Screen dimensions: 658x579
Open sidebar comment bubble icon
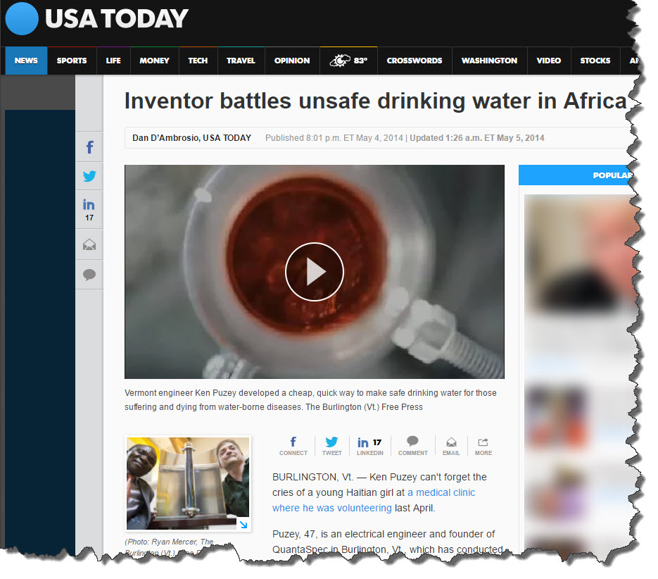tap(89, 275)
